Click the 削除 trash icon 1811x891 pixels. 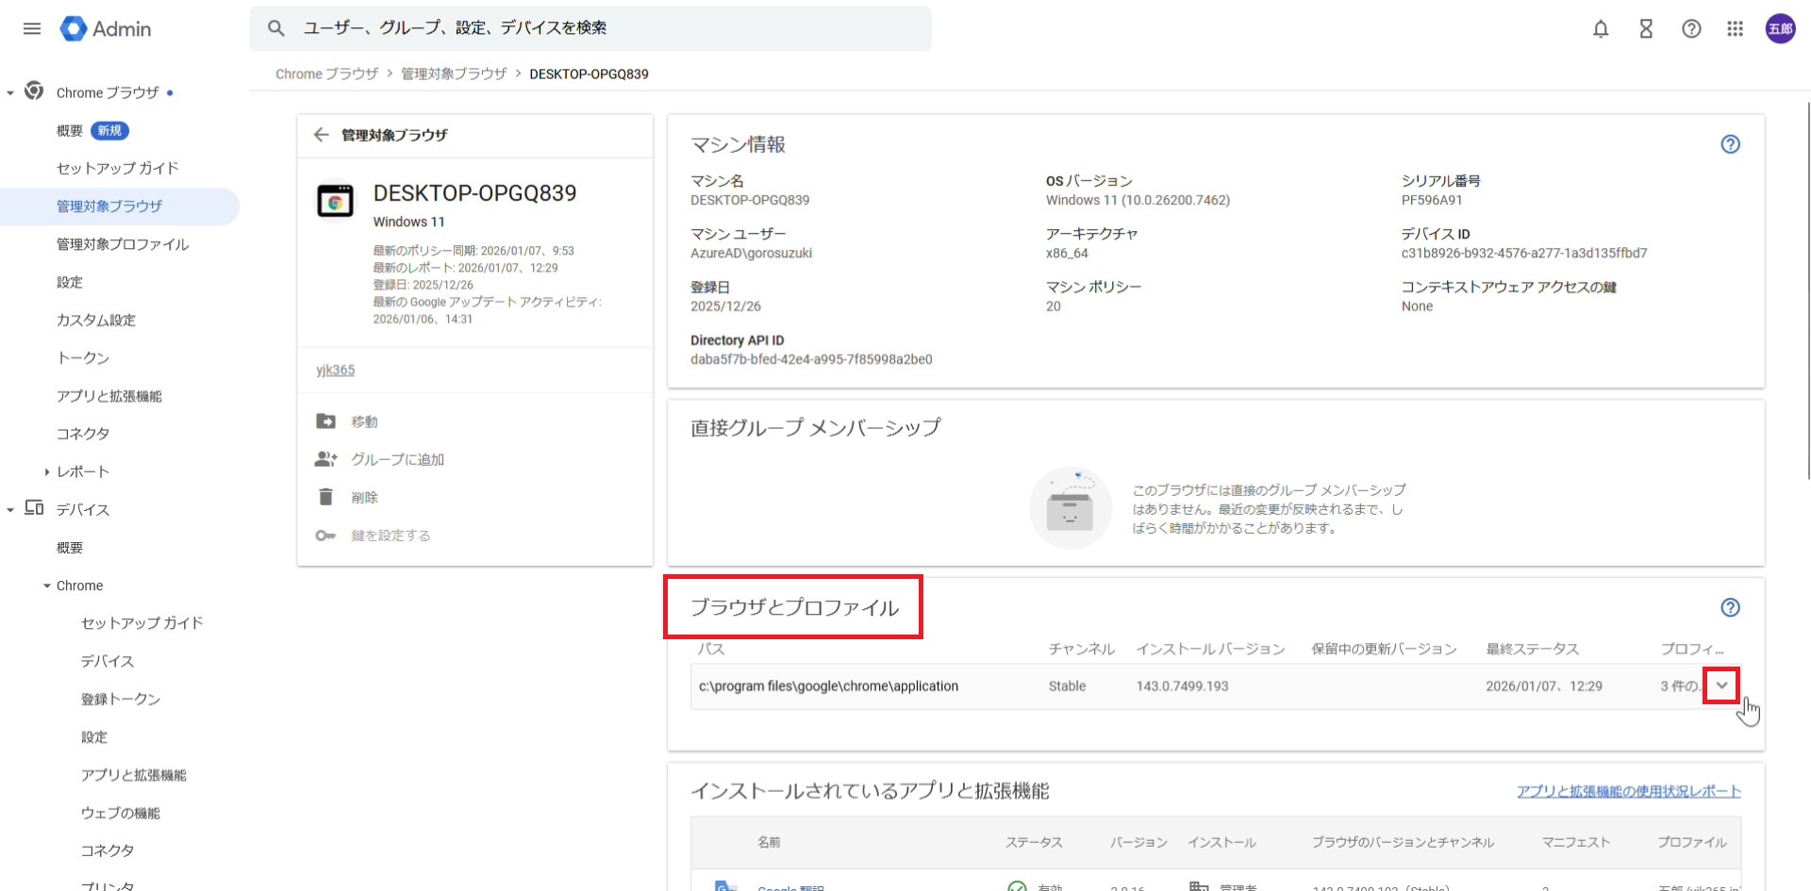pos(326,497)
